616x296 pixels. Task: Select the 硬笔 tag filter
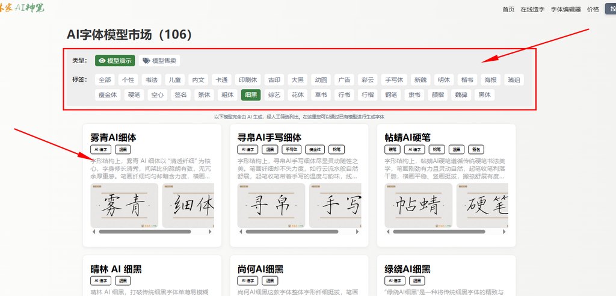(134, 94)
